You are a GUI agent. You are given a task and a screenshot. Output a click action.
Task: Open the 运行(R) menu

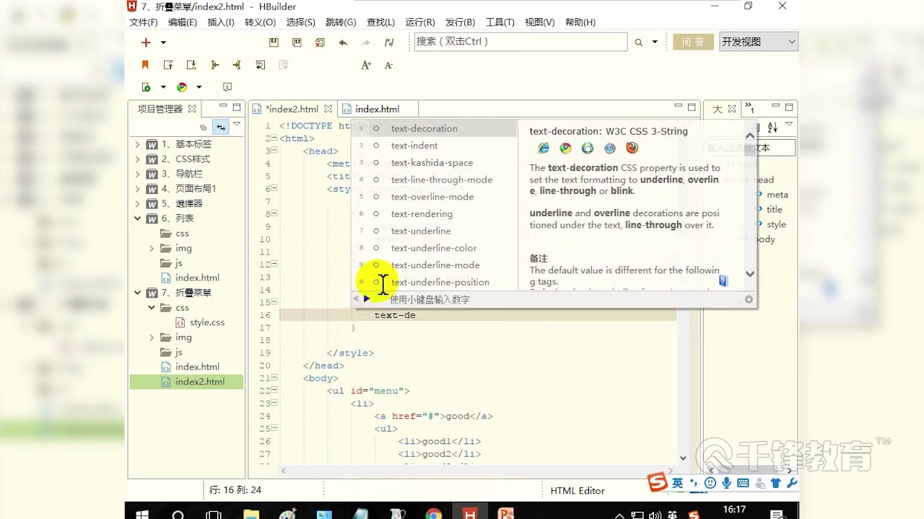(419, 22)
